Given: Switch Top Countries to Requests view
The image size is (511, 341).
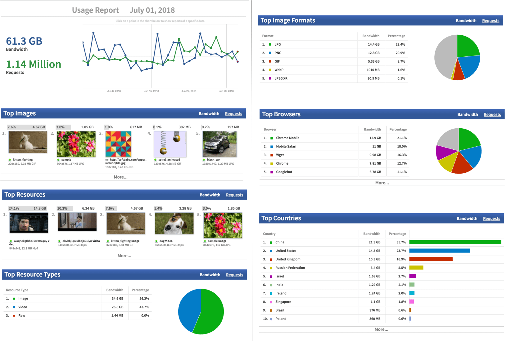Looking at the screenshot, I should point(491,219).
